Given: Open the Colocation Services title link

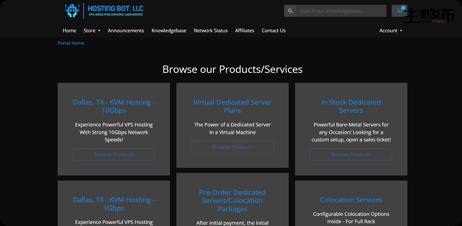Looking at the screenshot, I should pyautogui.click(x=351, y=200).
